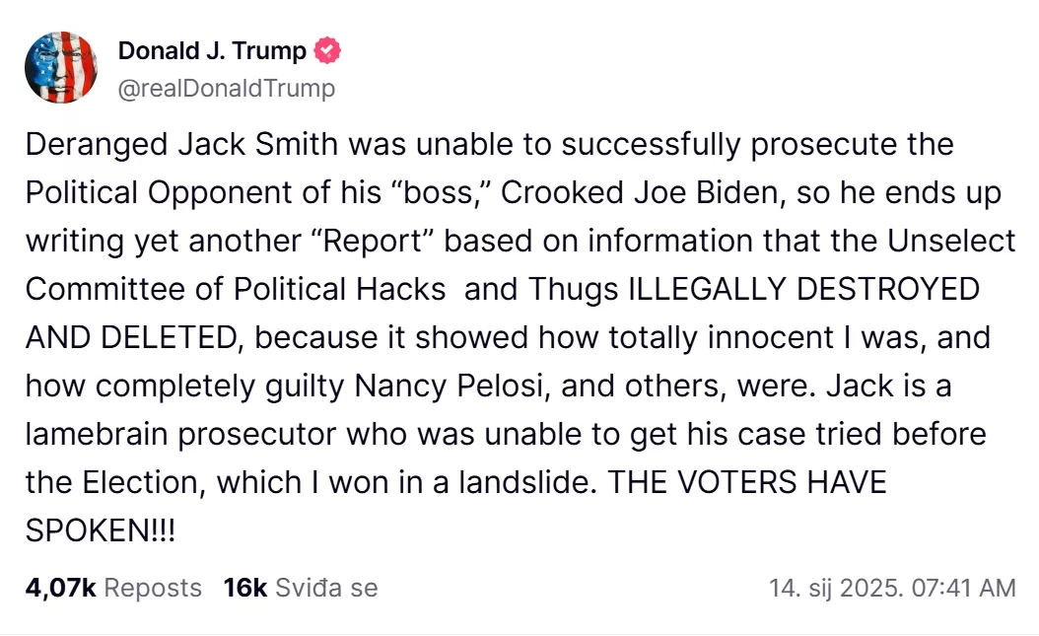The image size is (1039, 636).
Task: Click the Reposts label
Action: click(x=153, y=589)
